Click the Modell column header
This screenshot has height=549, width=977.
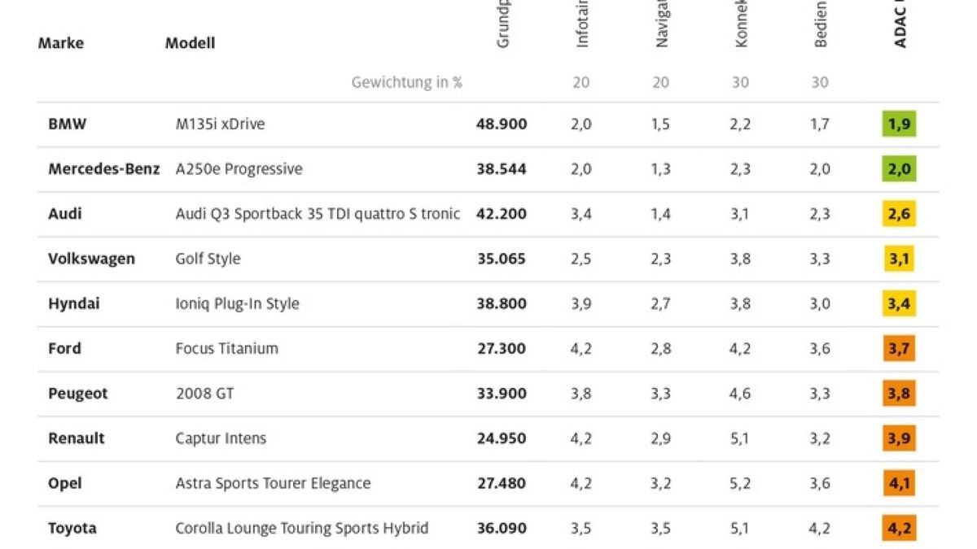pyautogui.click(x=190, y=43)
